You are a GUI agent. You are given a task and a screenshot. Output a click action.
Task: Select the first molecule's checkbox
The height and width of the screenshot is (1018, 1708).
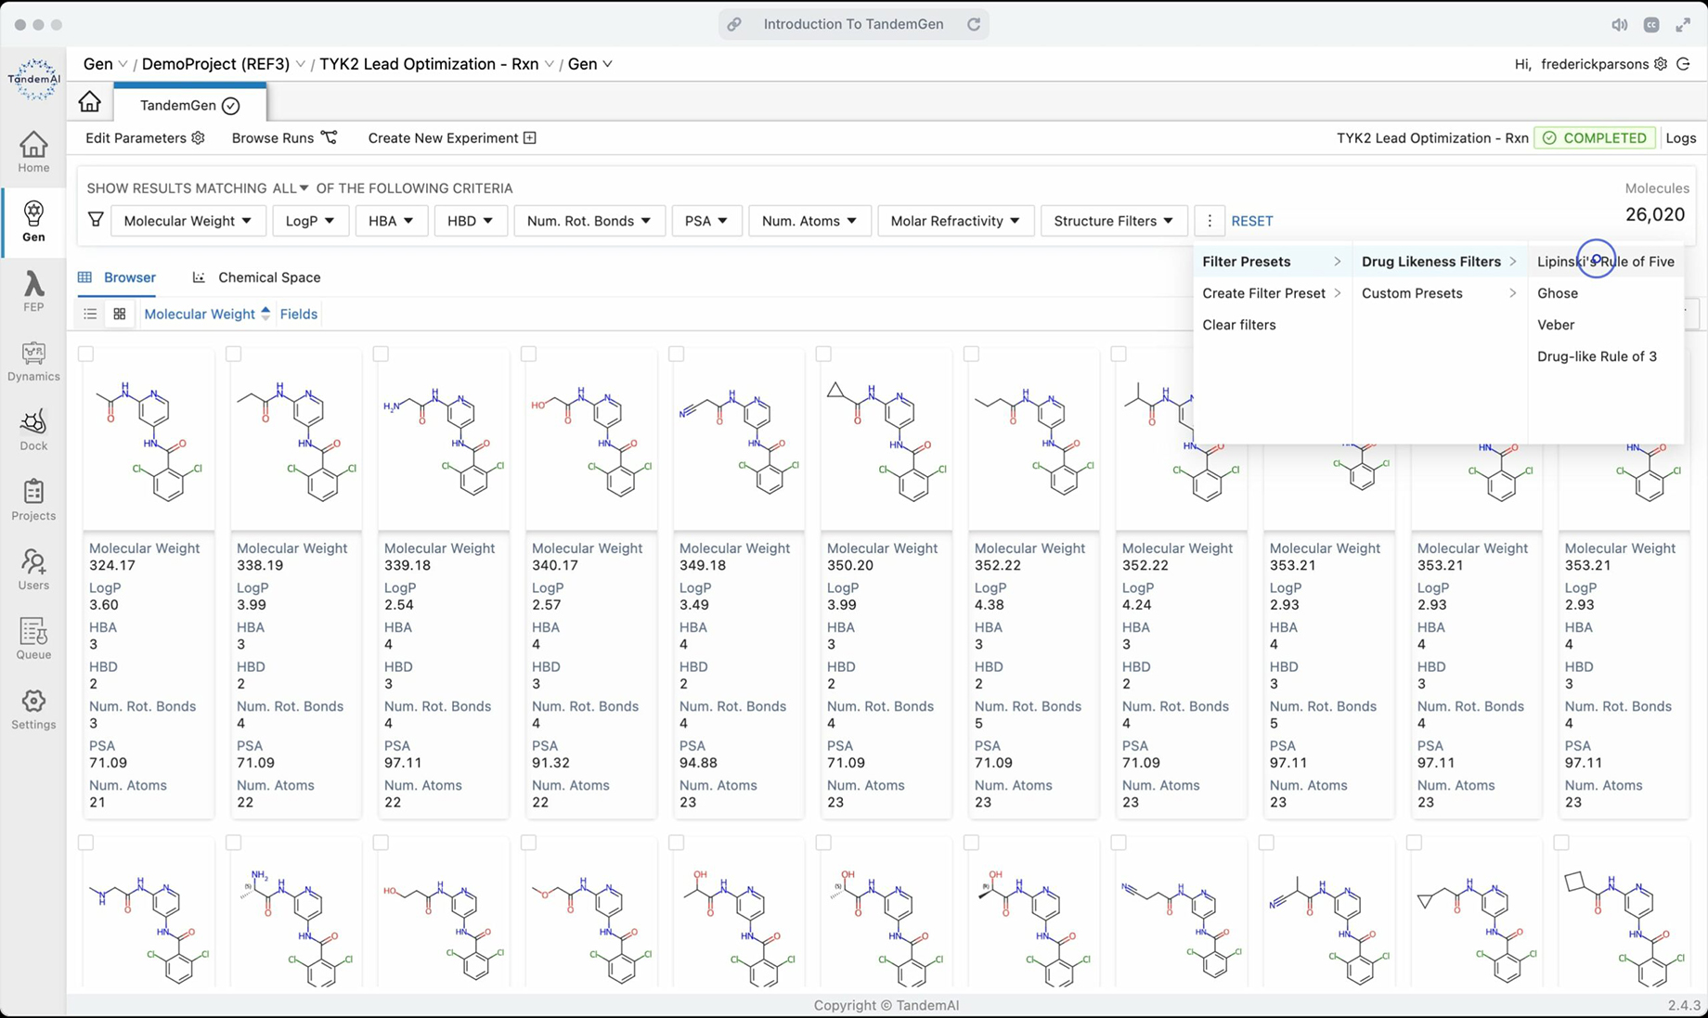point(86,354)
